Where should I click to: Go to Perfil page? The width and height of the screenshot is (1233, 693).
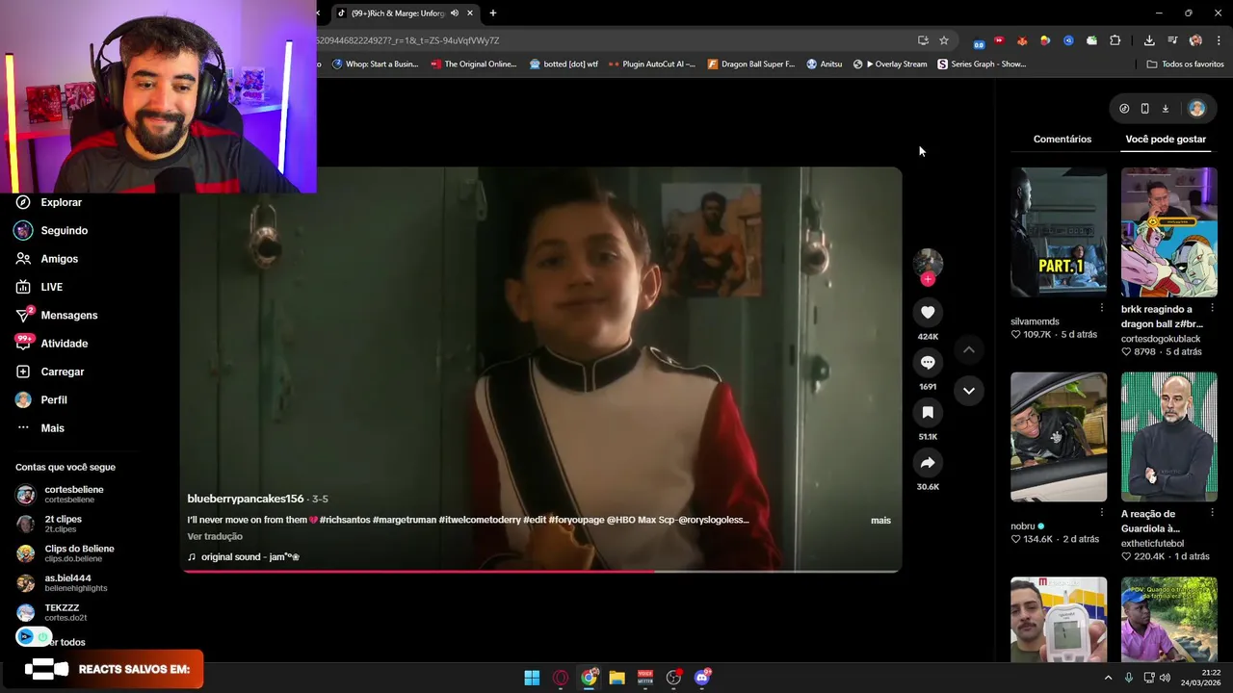(x=42, y=399)
